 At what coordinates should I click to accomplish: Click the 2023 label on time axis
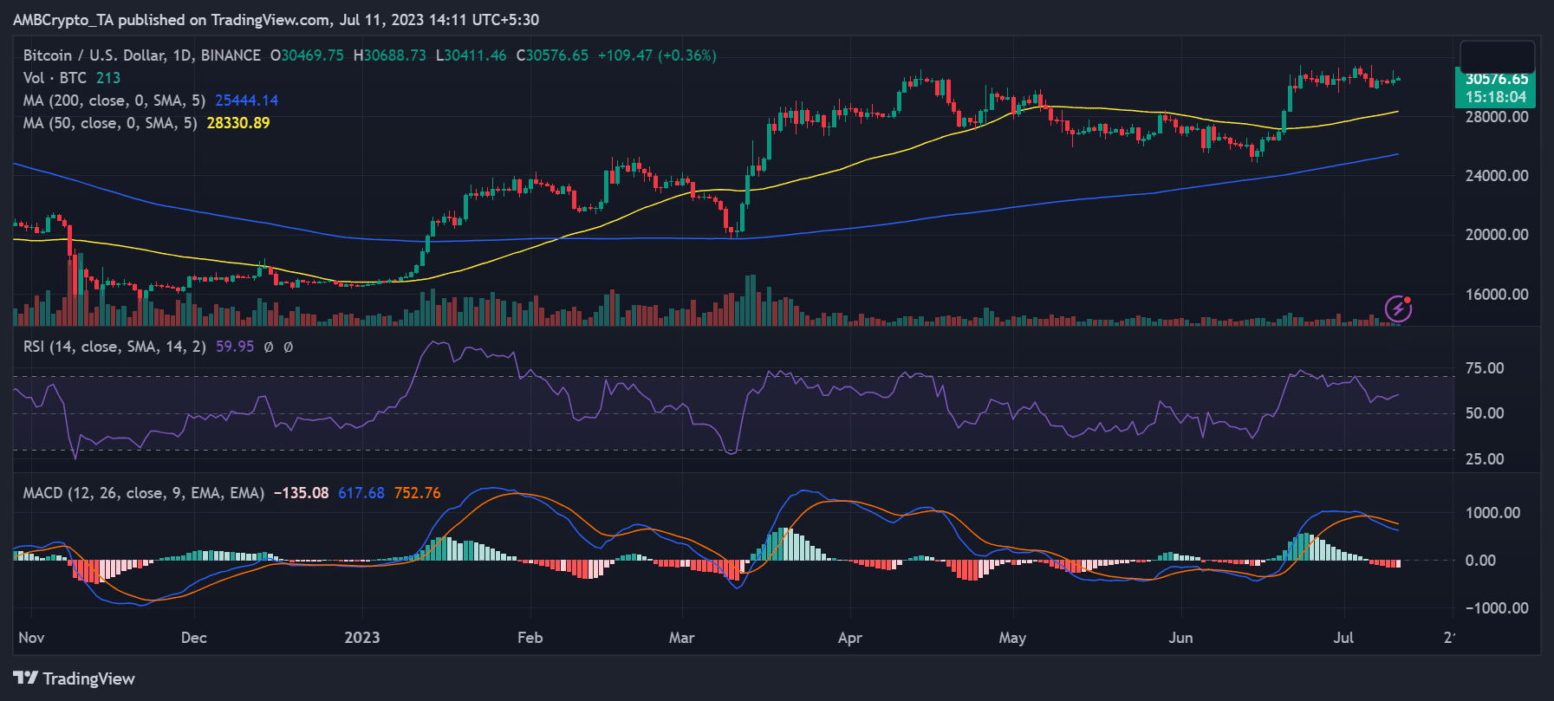362,638
